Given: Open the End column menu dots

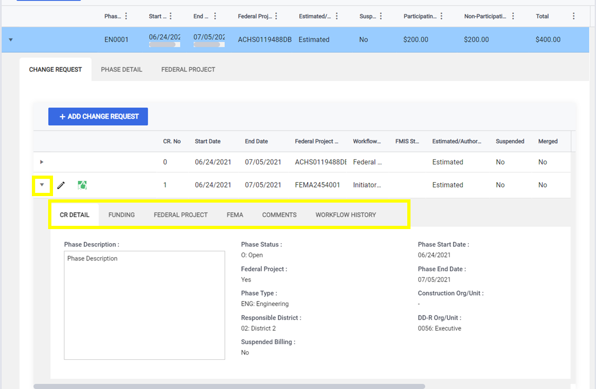Looking at the screenshot, I should pyautogui.click(x=215, y=16).
